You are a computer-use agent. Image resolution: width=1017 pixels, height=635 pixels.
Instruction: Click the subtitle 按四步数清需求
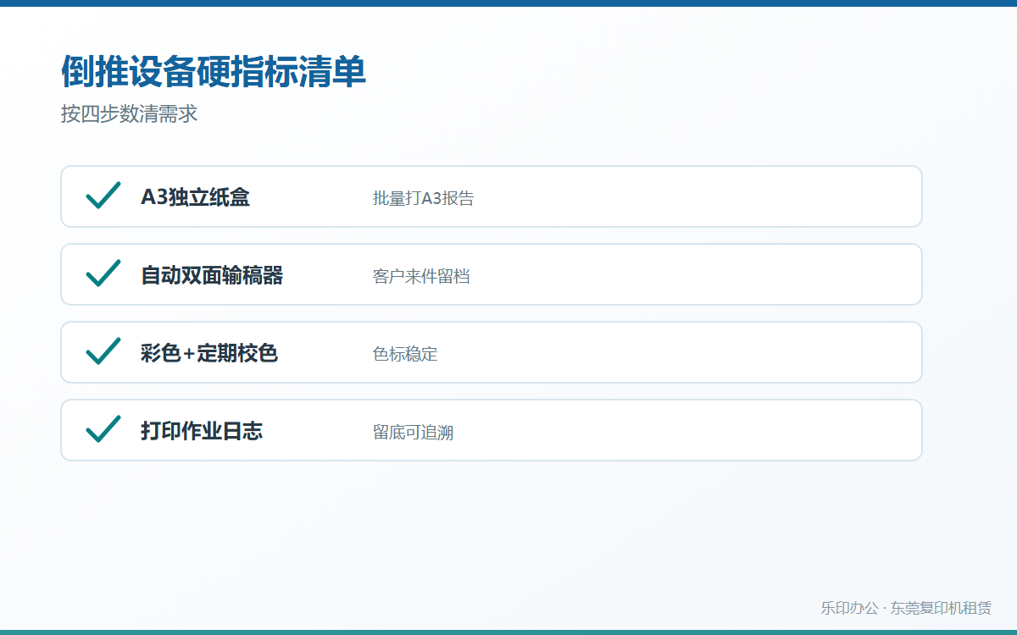click(129, 114)
